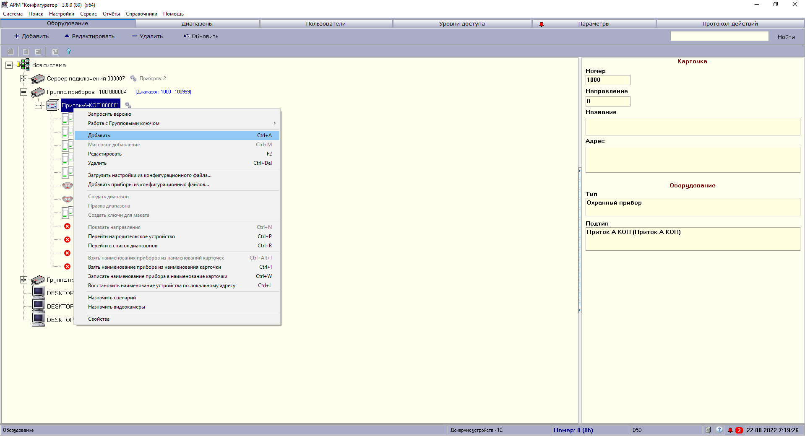Switch to the Диапазоны tab
Viewport: 805px width, 436px height.
coord(197,24)
